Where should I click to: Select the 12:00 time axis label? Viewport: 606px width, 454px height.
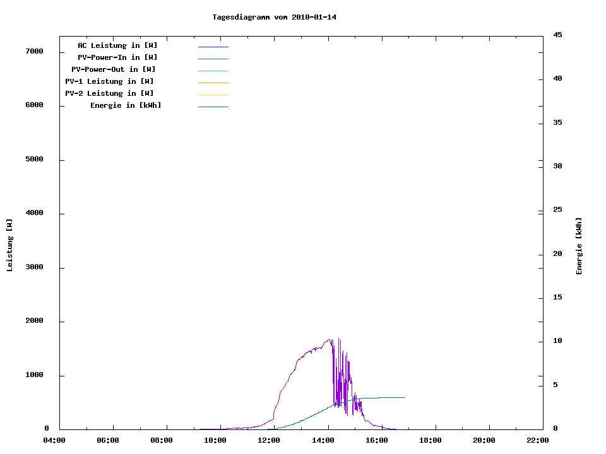tap(269, 440)
